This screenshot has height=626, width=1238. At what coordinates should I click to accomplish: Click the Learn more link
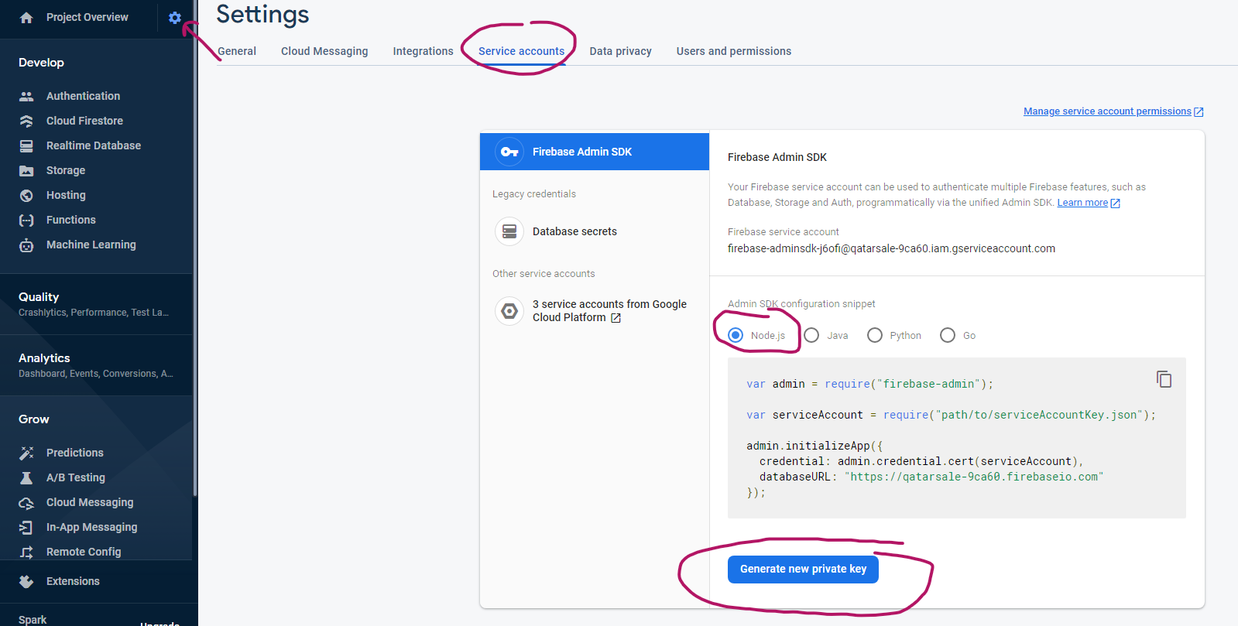tap(1082, 203)
